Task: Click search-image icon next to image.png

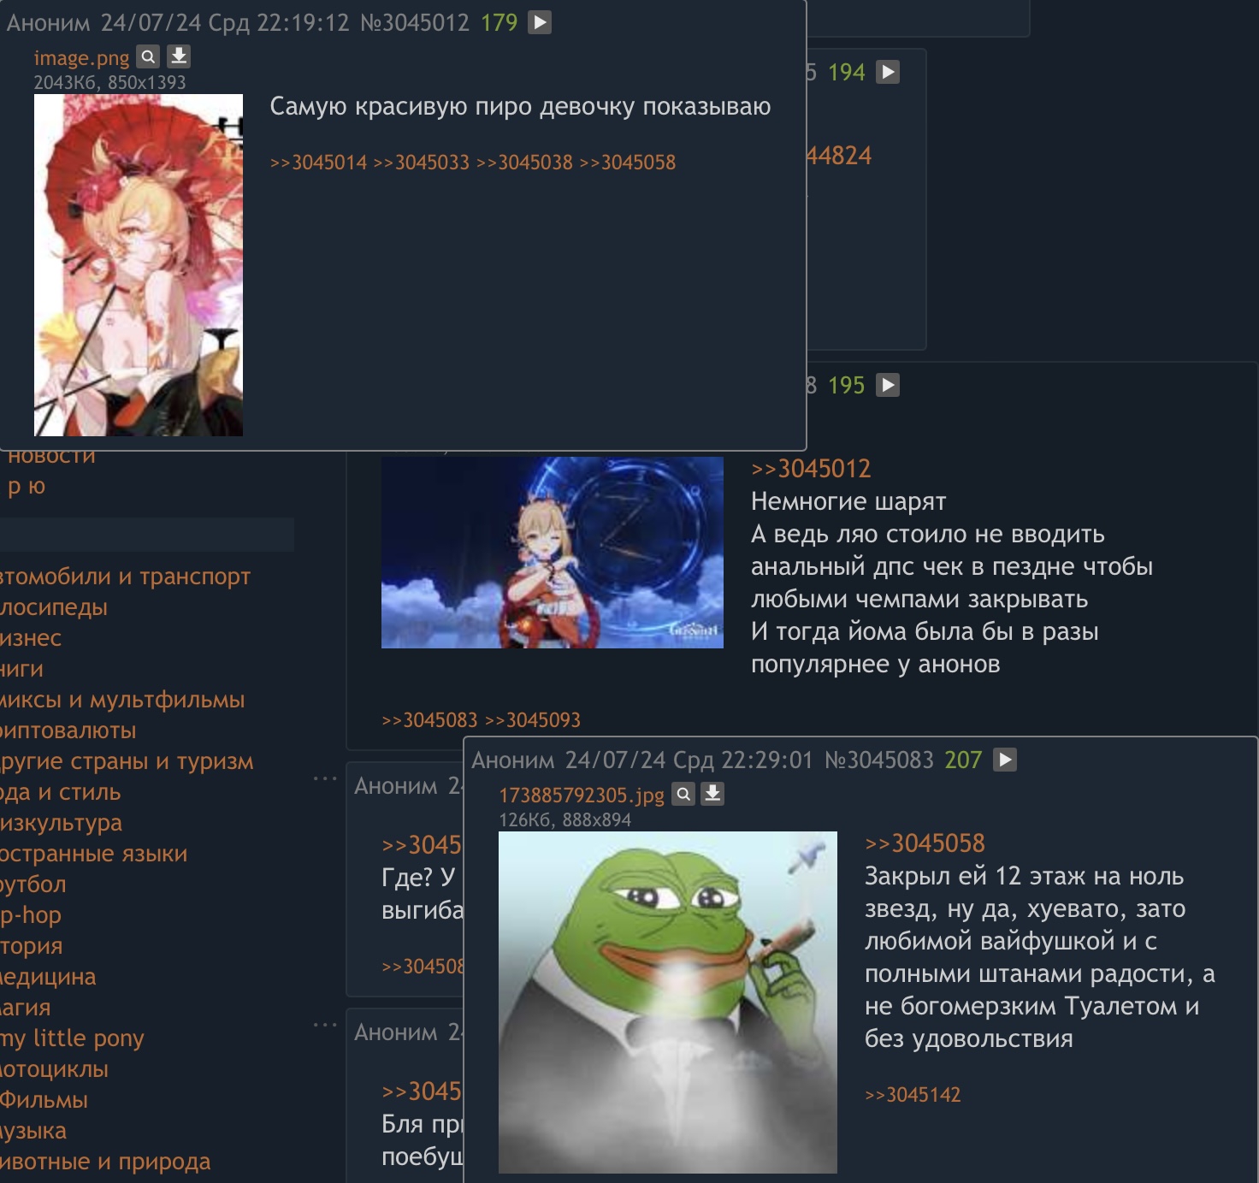Action: [x=148, y=56]
